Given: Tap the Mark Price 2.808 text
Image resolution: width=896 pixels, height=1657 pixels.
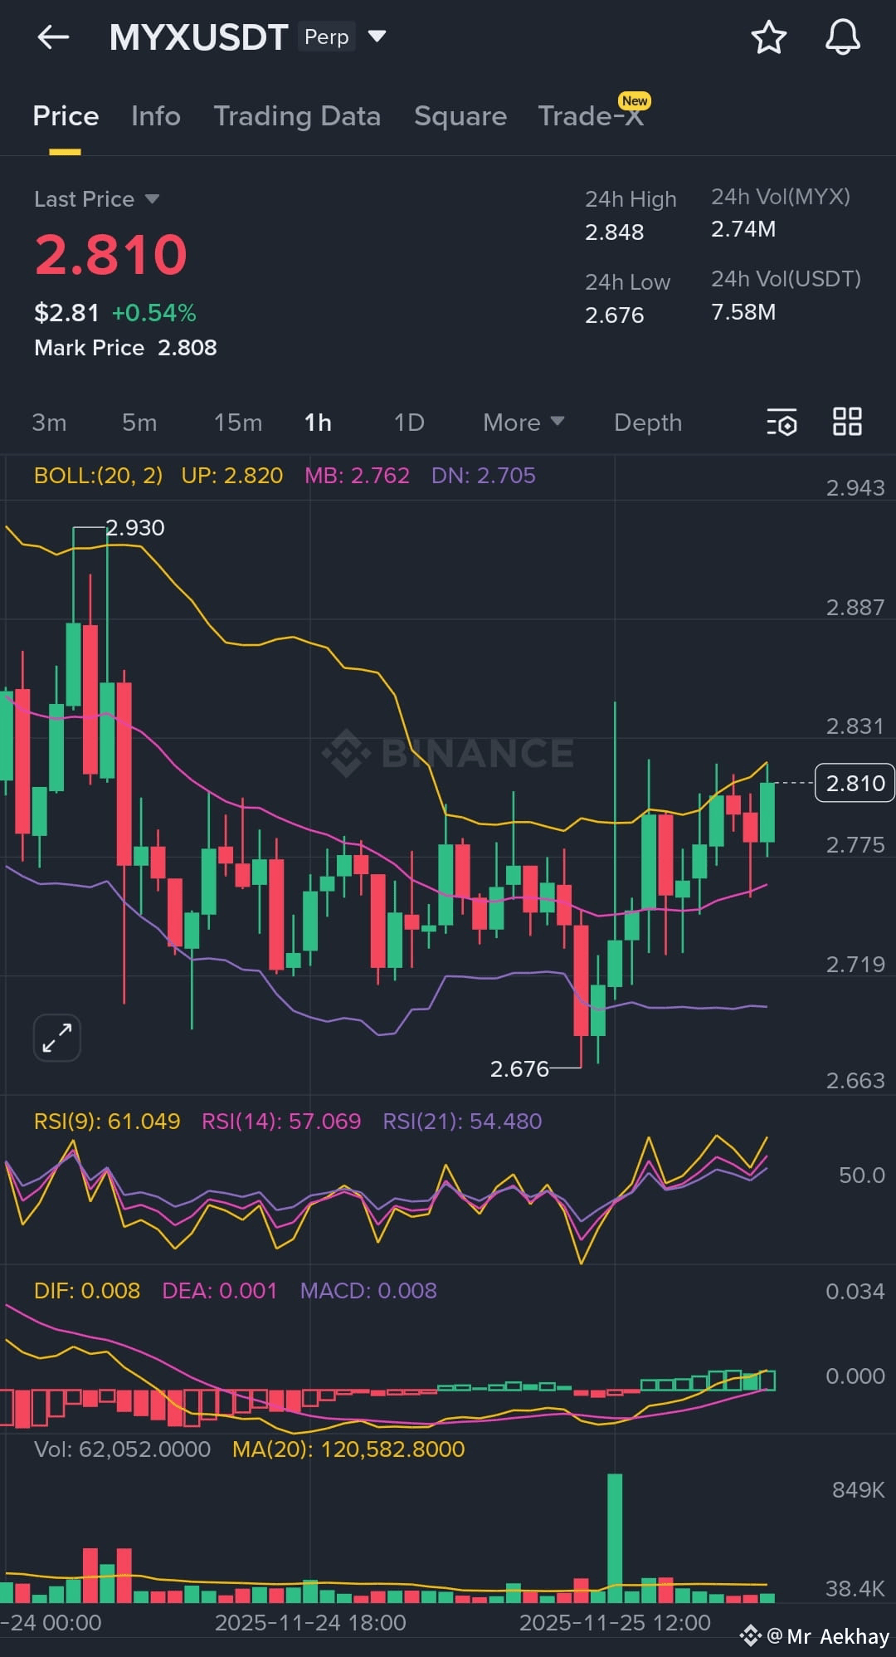Looking at the screenshot, I should tap(125, 348).
